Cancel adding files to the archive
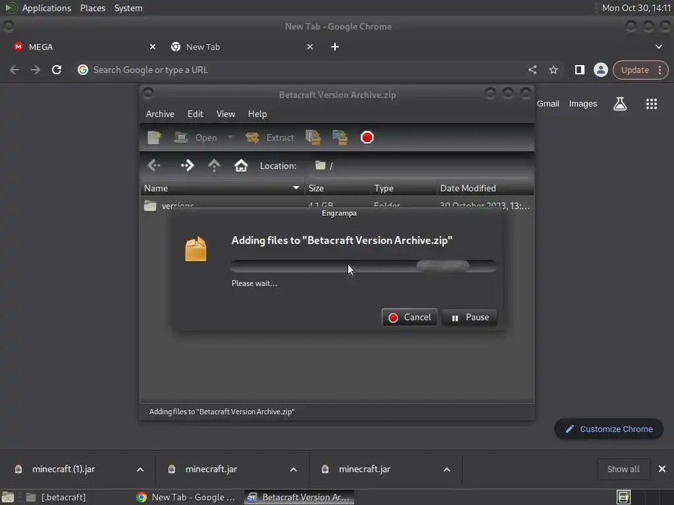 pos(409,318)
